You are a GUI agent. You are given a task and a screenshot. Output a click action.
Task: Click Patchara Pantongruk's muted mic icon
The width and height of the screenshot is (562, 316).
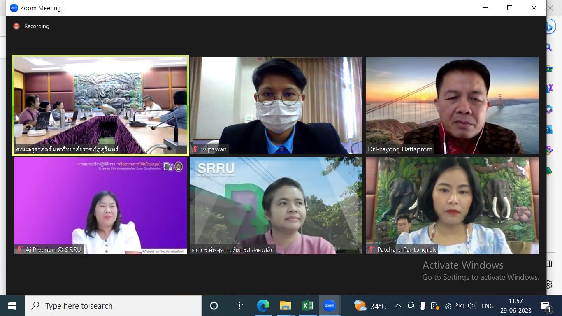[372, 249]
